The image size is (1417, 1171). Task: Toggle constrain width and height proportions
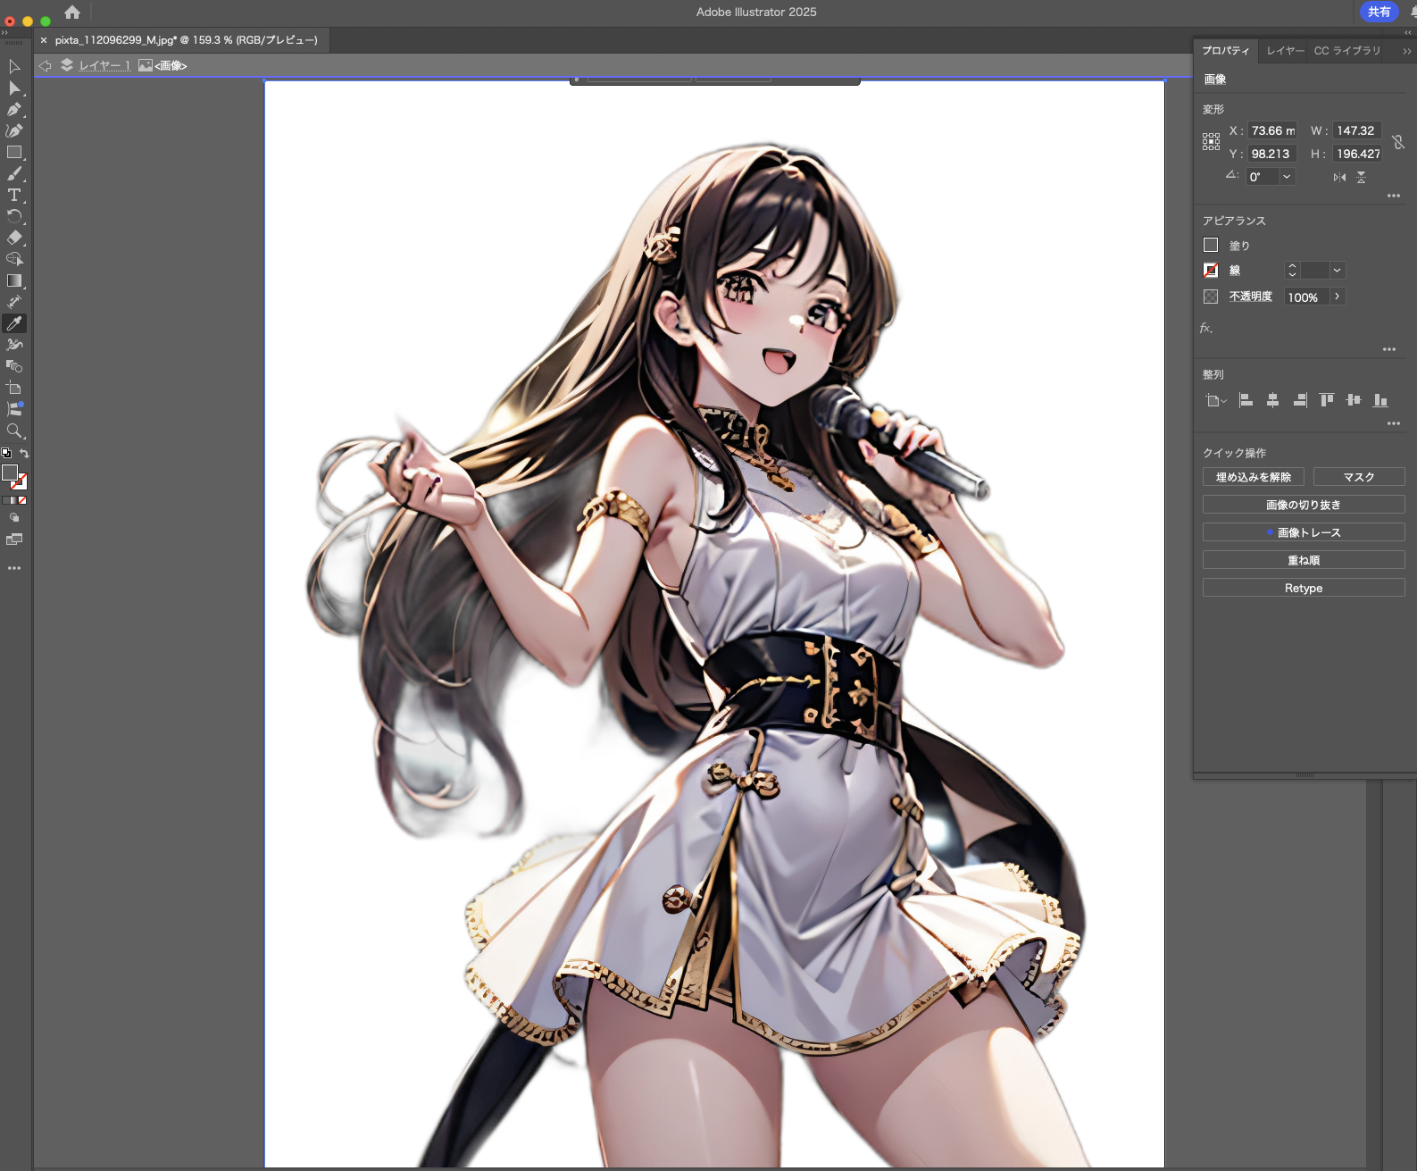(x=1398, y=143)
